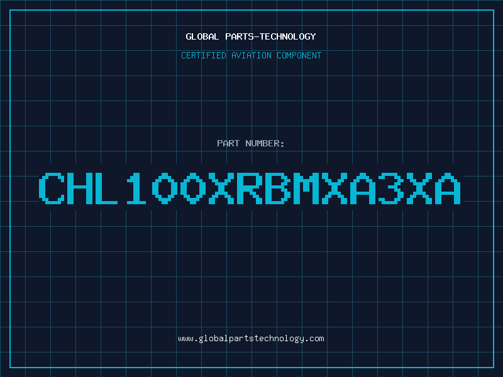Viewport: 503px width, 377px height.
Task: Open the www.globalpartstechnology.com link
Action: click(251, 339)
